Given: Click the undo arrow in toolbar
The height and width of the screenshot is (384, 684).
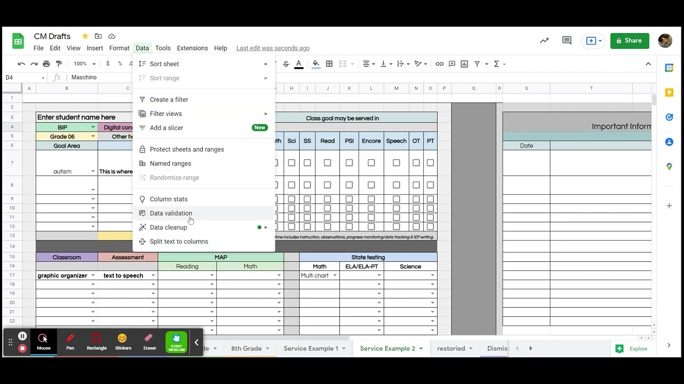Looking at the screenshot, I should 21,64.
